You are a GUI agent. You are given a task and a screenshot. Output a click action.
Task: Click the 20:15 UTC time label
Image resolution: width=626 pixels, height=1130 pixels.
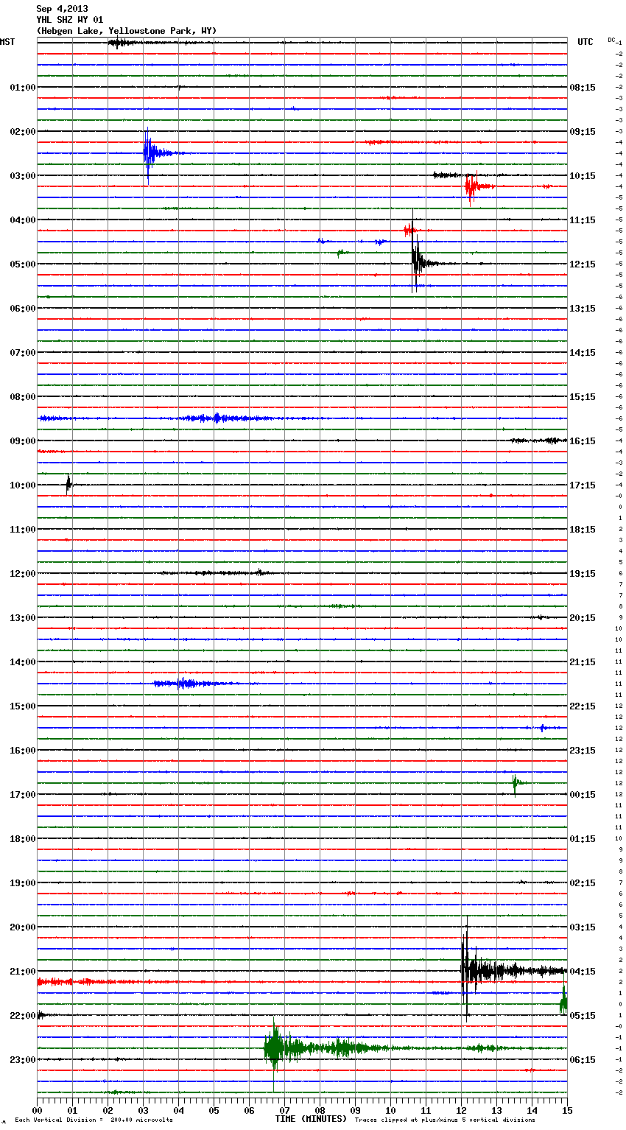tap(583, 618)
